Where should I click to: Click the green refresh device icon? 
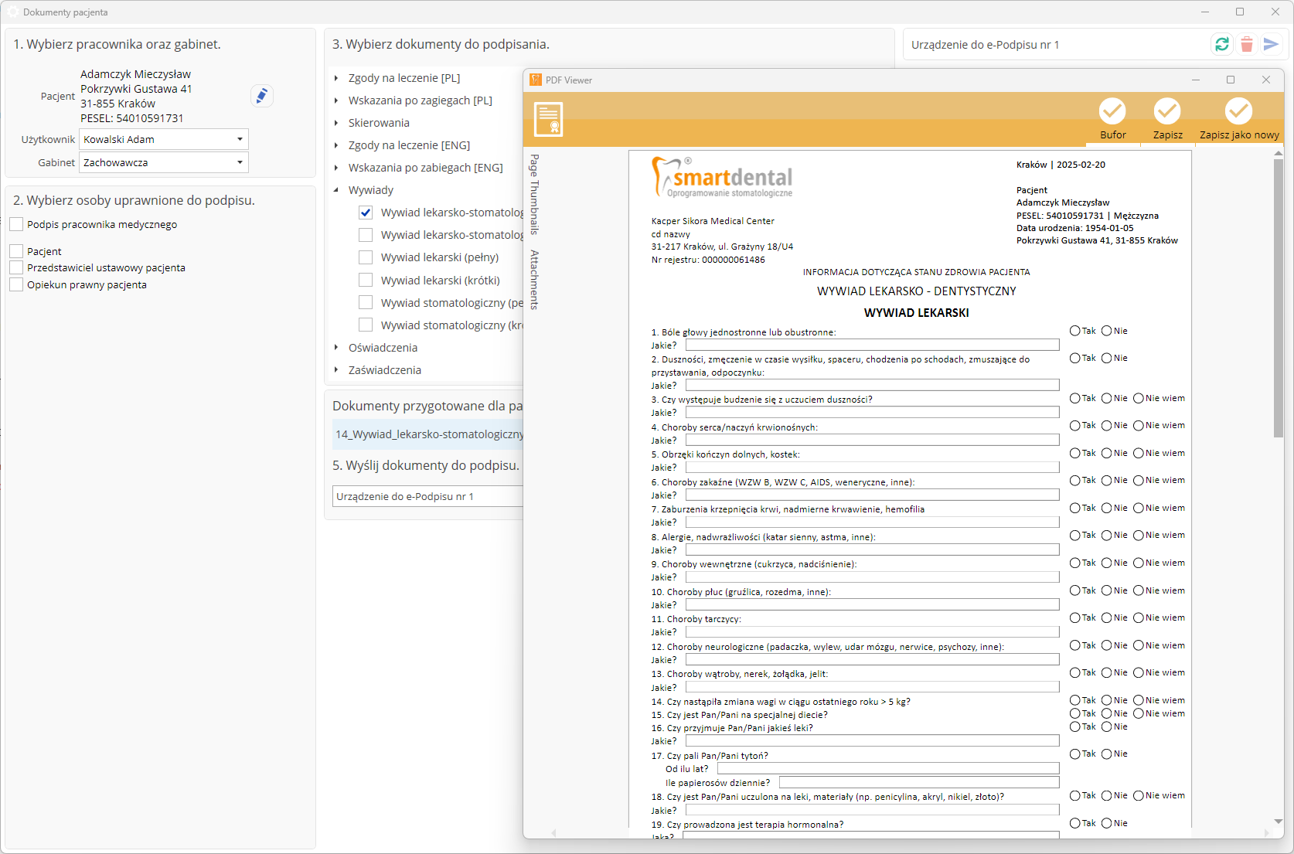click(1222, 45)
